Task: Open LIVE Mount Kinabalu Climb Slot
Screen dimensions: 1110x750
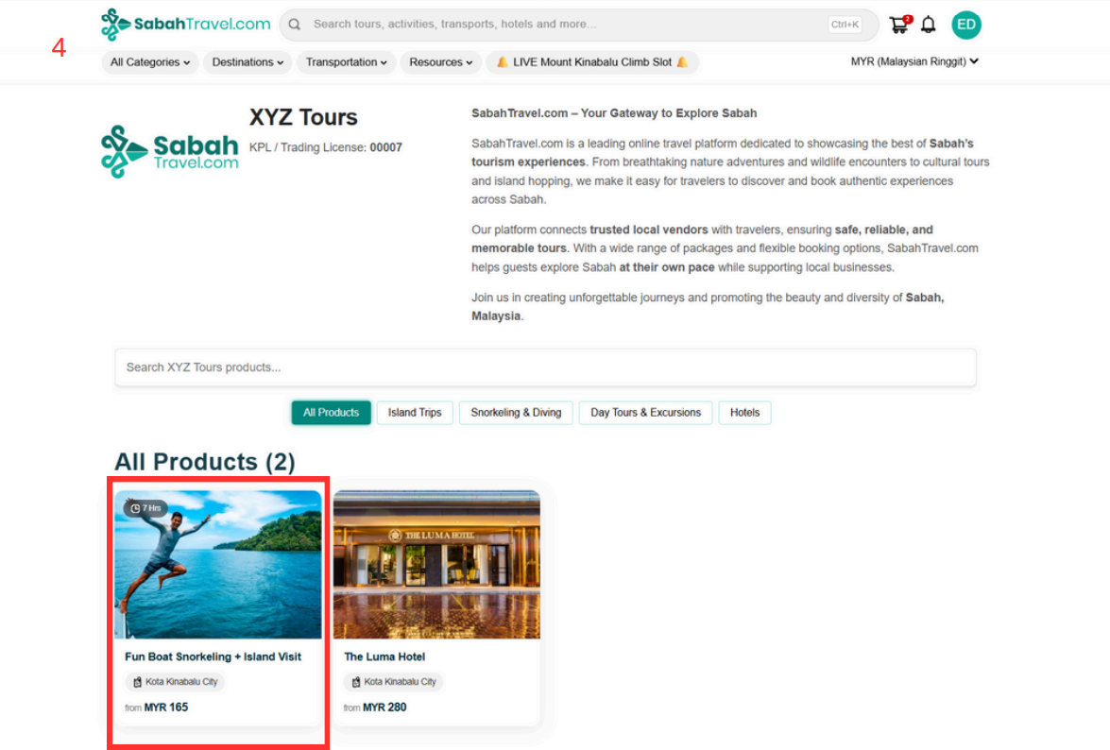Action: click(x=592, y=62)
